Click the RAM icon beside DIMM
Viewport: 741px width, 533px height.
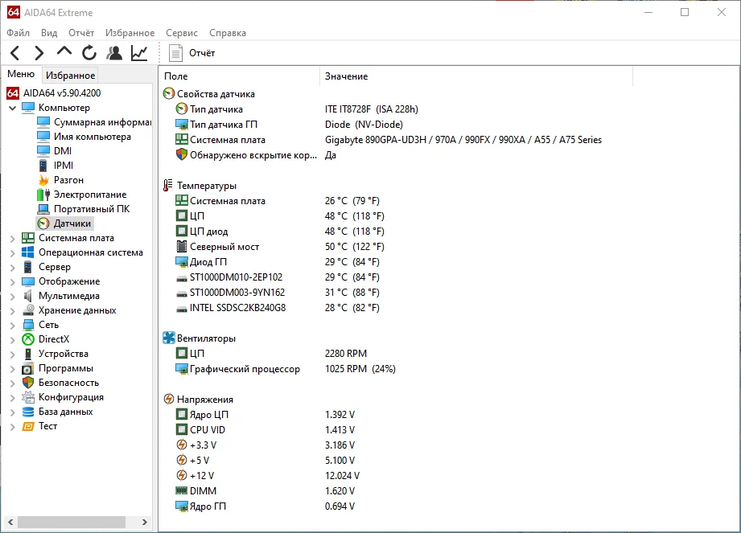click(x=182, y=490)
